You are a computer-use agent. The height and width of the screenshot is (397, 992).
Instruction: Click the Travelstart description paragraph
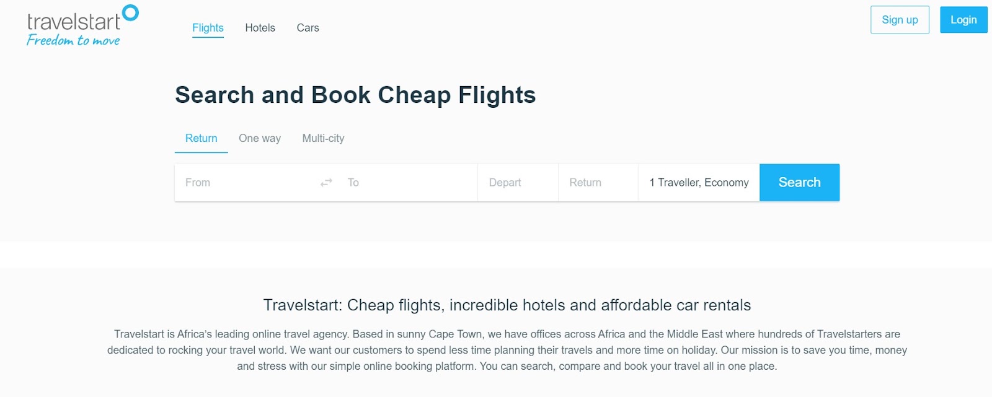(507, 350)
